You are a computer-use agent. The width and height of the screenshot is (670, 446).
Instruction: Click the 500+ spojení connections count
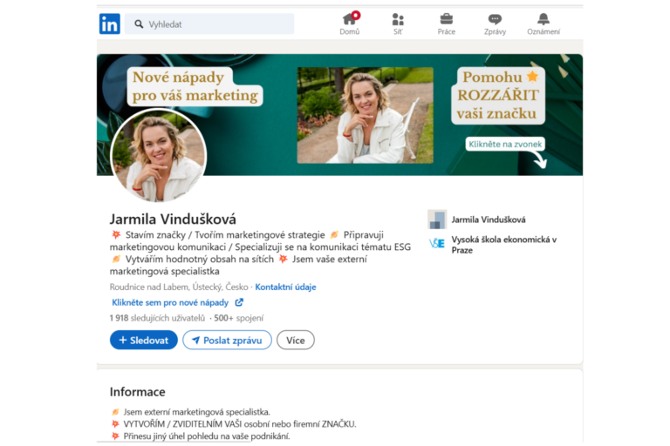(x=238, y=318)
